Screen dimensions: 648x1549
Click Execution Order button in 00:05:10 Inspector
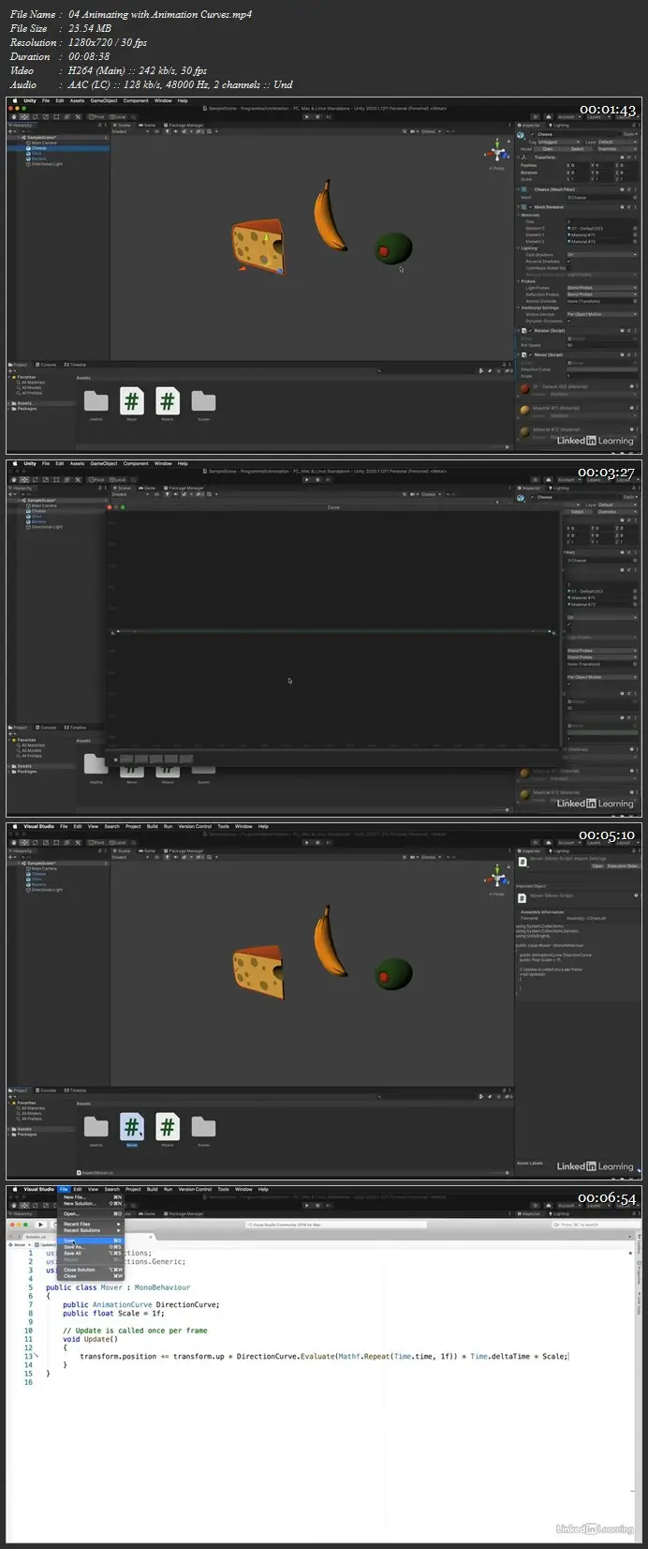click(x=622, y=865)
